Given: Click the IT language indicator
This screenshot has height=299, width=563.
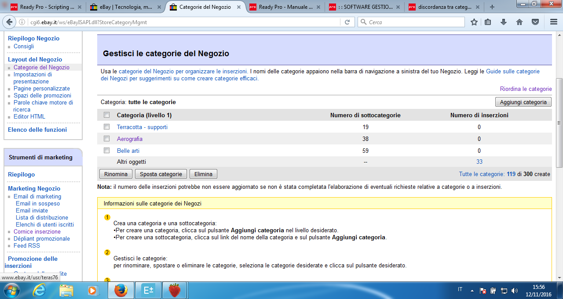Looking at the screenshot, I should pyautogui.click(x=460, y=289).
